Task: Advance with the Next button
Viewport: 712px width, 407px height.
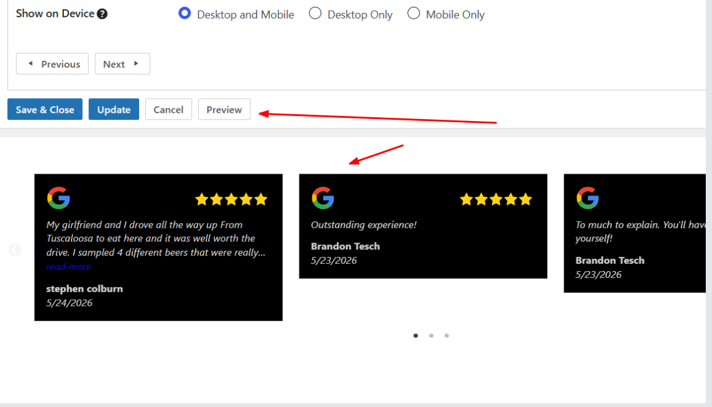Action: click(x=122, y=64)
